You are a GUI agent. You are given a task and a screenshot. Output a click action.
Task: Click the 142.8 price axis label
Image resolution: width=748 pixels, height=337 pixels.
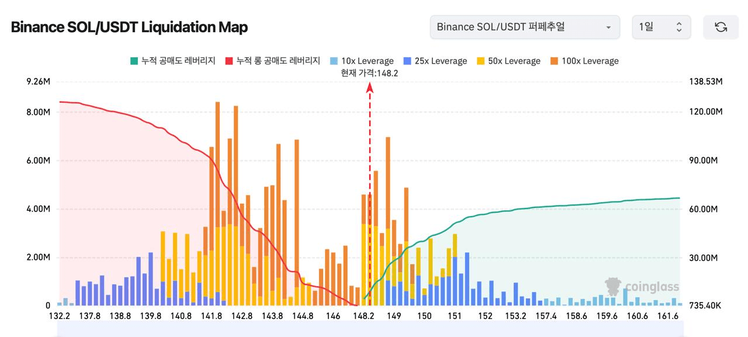pyautogui.click(x=242, y=316)
